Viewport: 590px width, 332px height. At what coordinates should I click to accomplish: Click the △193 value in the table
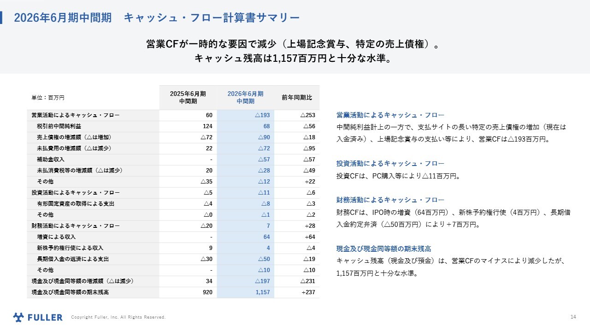click(262, 115)
